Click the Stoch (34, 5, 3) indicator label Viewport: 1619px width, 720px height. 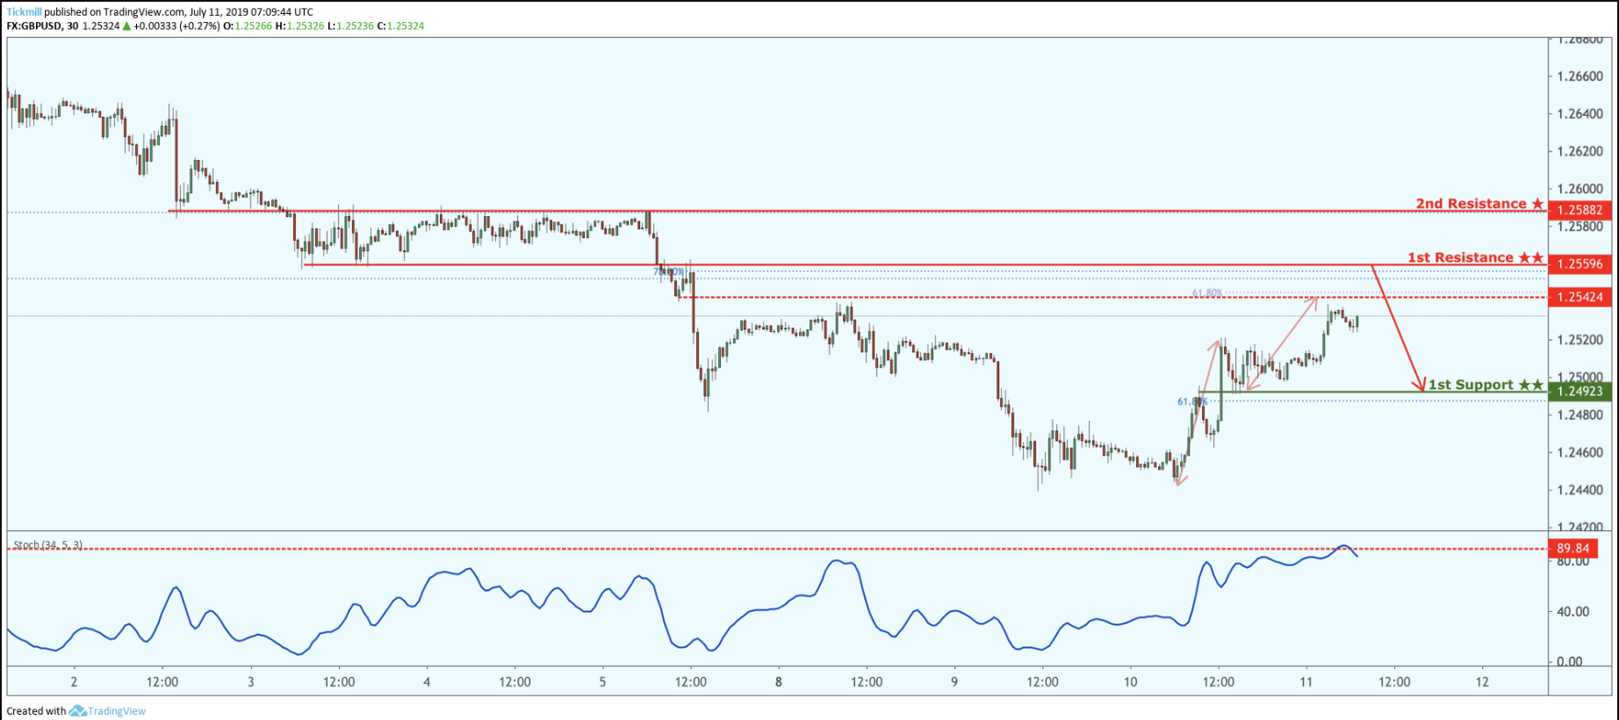[x=48, y=545]
